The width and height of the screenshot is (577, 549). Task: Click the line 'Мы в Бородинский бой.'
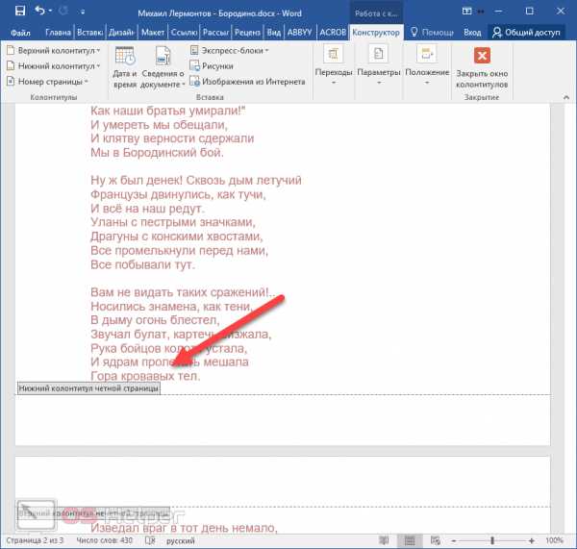pos(157,152)
